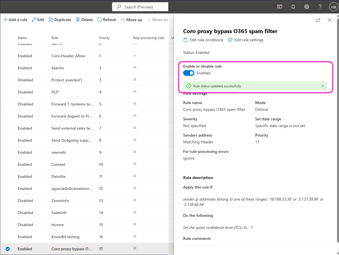This screenshot has height=255, width=339.
Task: Refresh the rules list
Action: [106, 20]
